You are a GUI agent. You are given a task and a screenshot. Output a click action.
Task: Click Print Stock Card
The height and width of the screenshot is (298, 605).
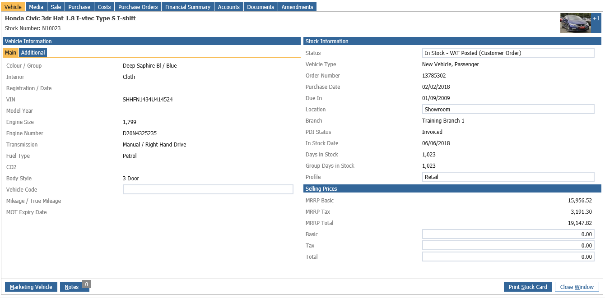click(x=528, y=287)
